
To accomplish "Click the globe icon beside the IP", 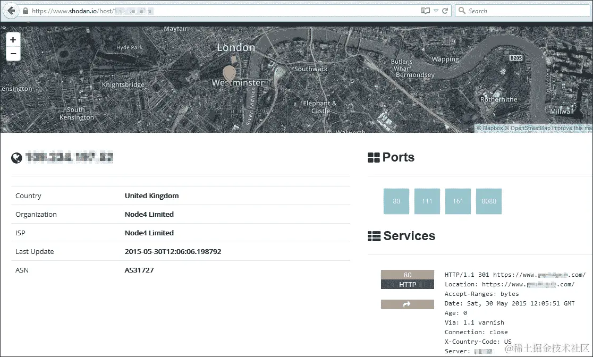I will [16, 158].
